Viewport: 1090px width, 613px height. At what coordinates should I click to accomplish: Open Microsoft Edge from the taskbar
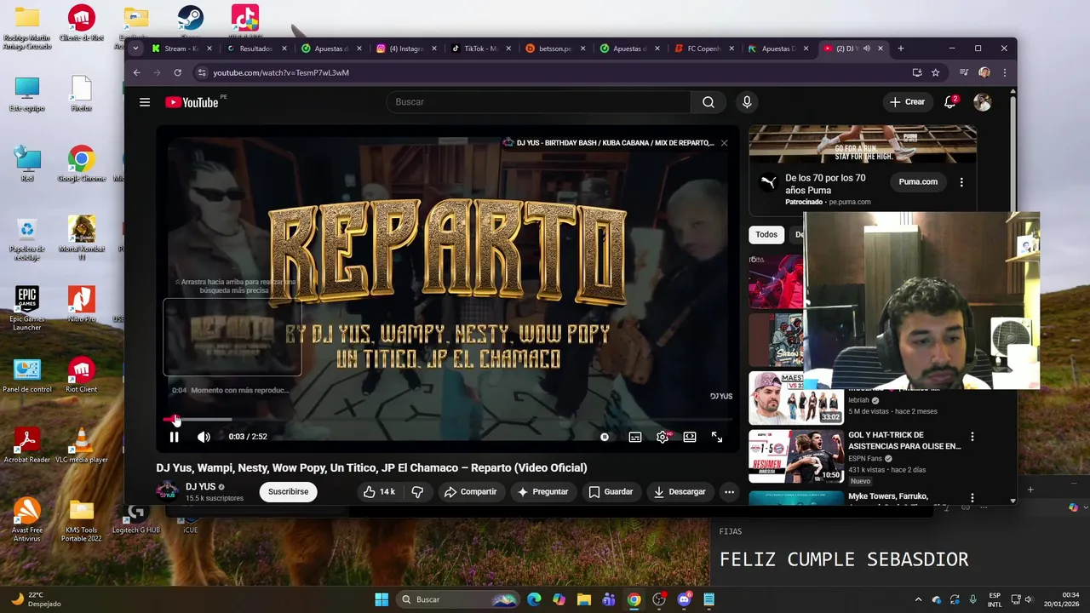(x=534, y=599)
